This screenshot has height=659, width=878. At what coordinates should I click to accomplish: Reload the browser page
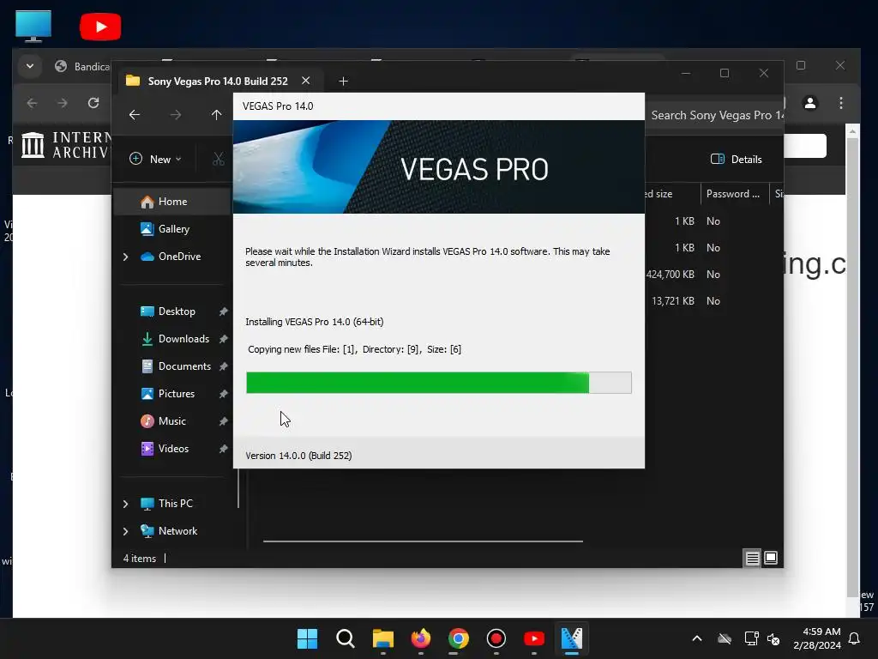93,103
